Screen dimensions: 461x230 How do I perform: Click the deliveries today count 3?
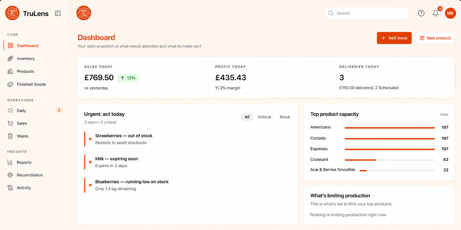pos(342,78)
